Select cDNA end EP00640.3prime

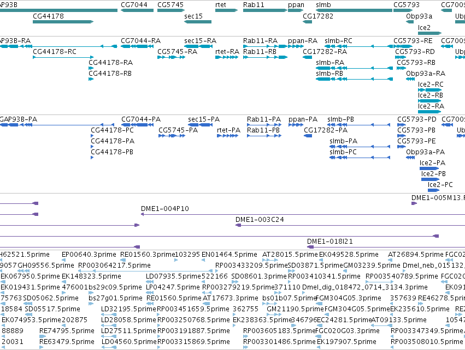(x=89, y=255)
